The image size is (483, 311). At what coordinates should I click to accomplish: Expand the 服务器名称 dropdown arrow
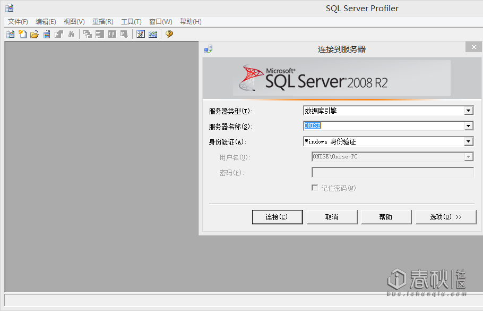point(469,126)
